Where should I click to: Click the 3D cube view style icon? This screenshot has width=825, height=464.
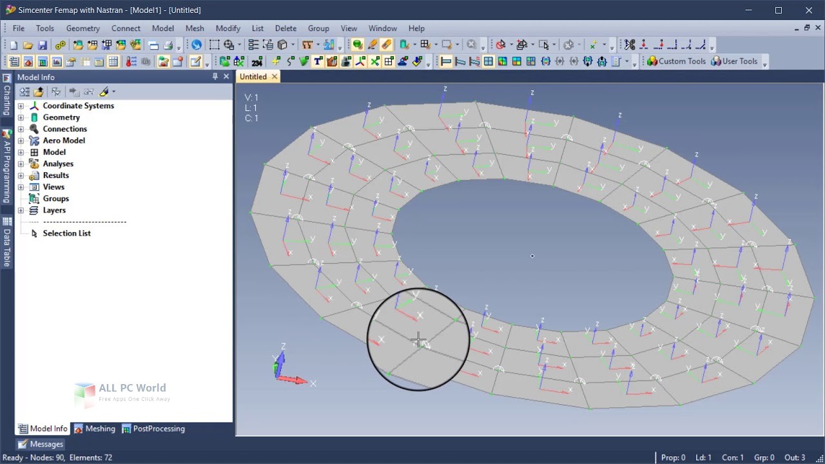click(x=282, y=44)
